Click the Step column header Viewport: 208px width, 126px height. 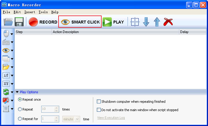coord(33,32)
